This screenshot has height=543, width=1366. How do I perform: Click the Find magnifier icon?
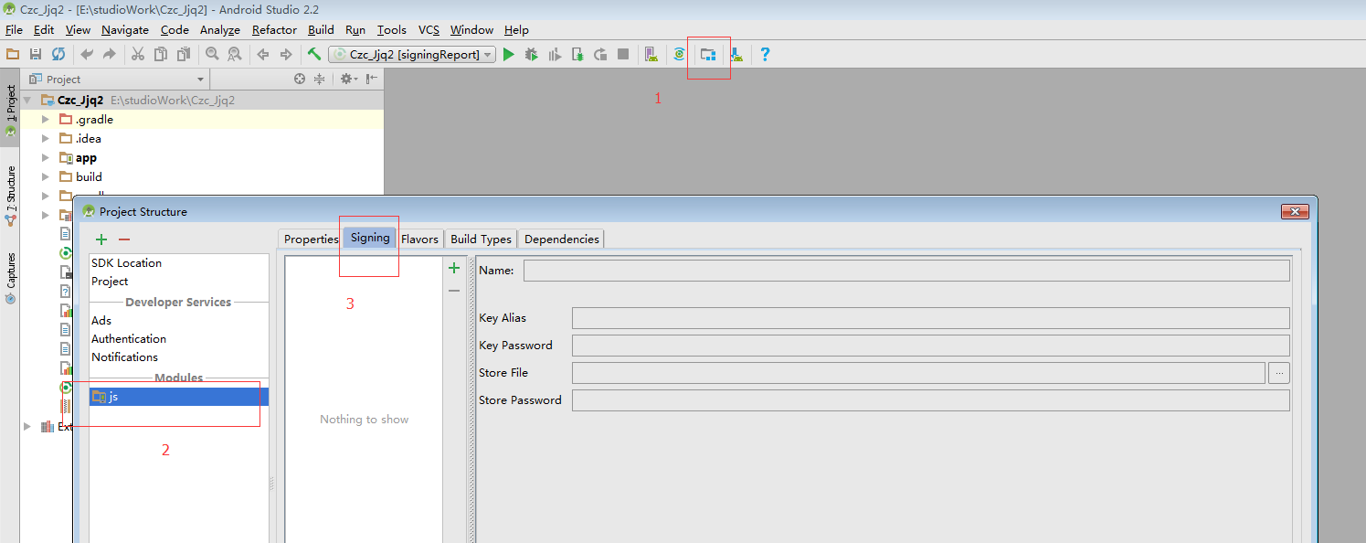(x=212, y=55)
